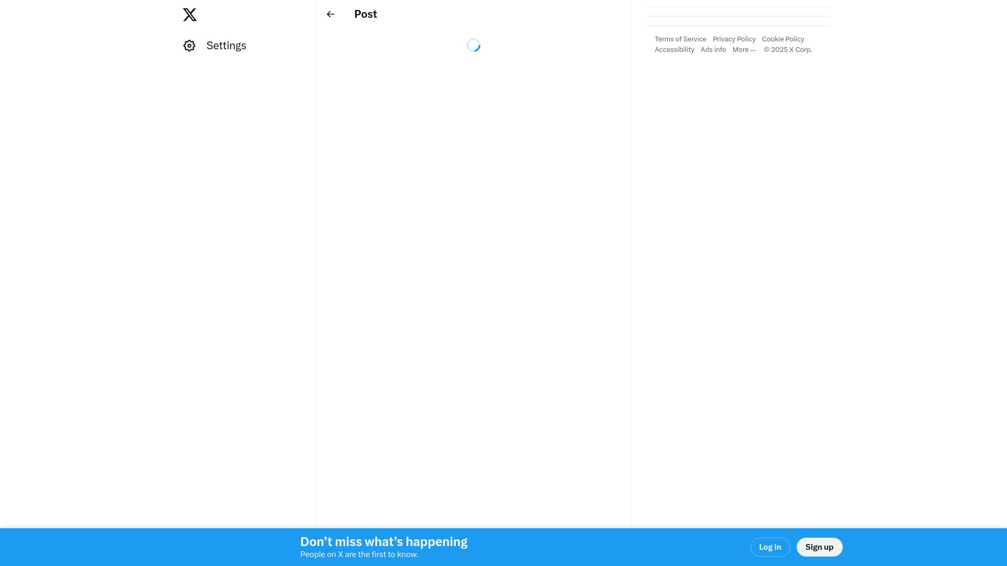This screenshot has width=1007, height=566.
Task: Open Terms of Service link
Action: [680, 39]
